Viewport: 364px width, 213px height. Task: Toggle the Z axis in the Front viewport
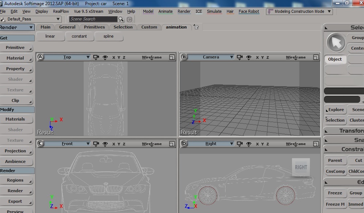coord(124,144)
